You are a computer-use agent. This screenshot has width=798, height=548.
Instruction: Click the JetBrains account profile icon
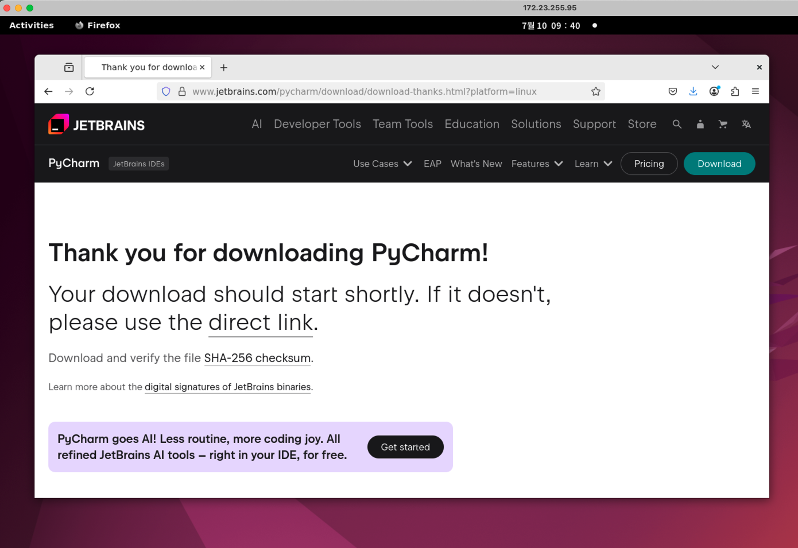tap(700, 124)
